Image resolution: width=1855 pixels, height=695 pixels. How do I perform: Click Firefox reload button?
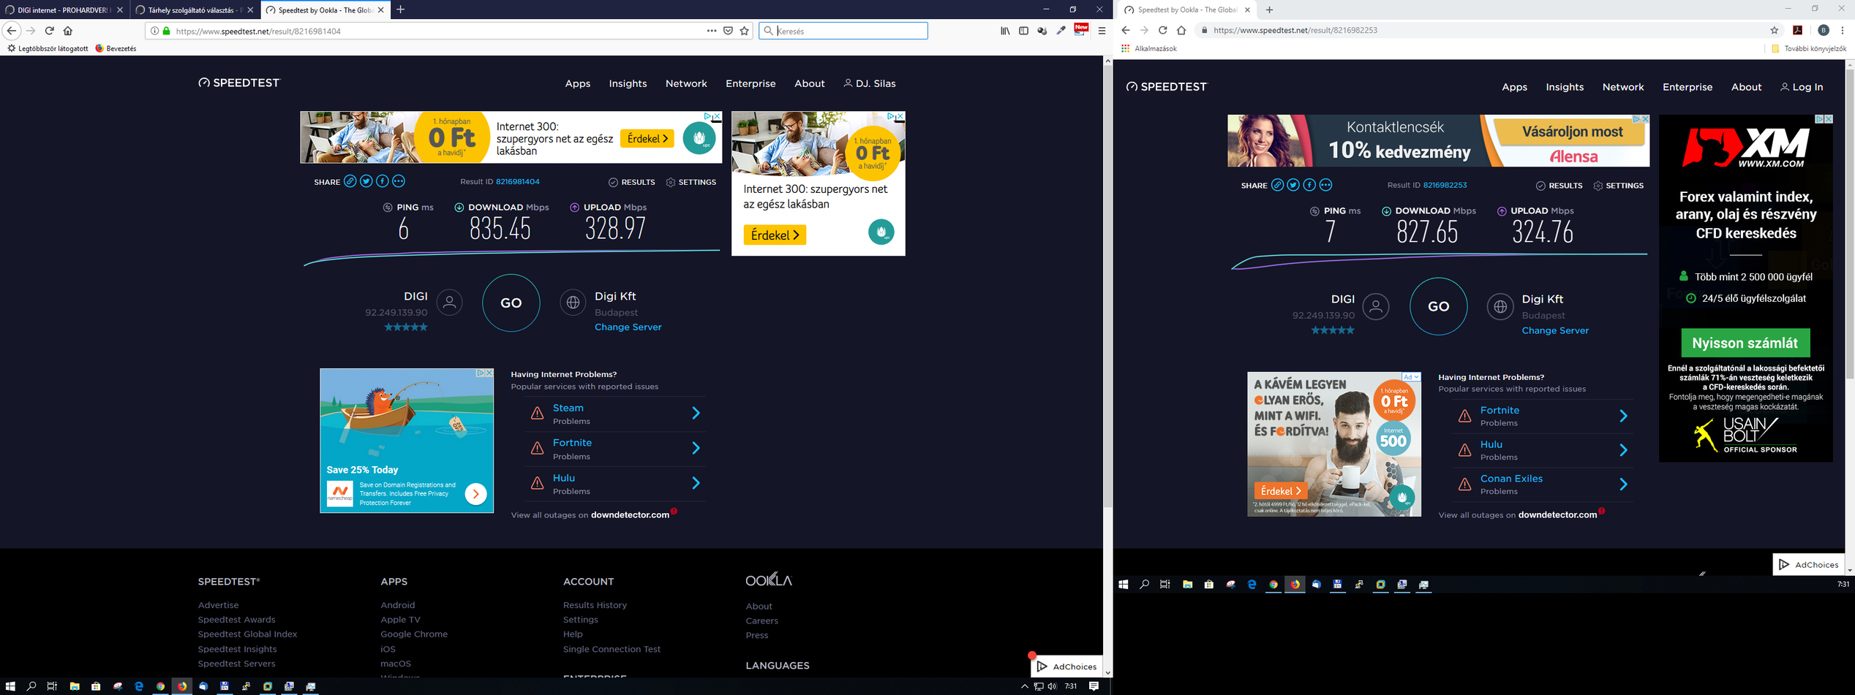(49, 31)
